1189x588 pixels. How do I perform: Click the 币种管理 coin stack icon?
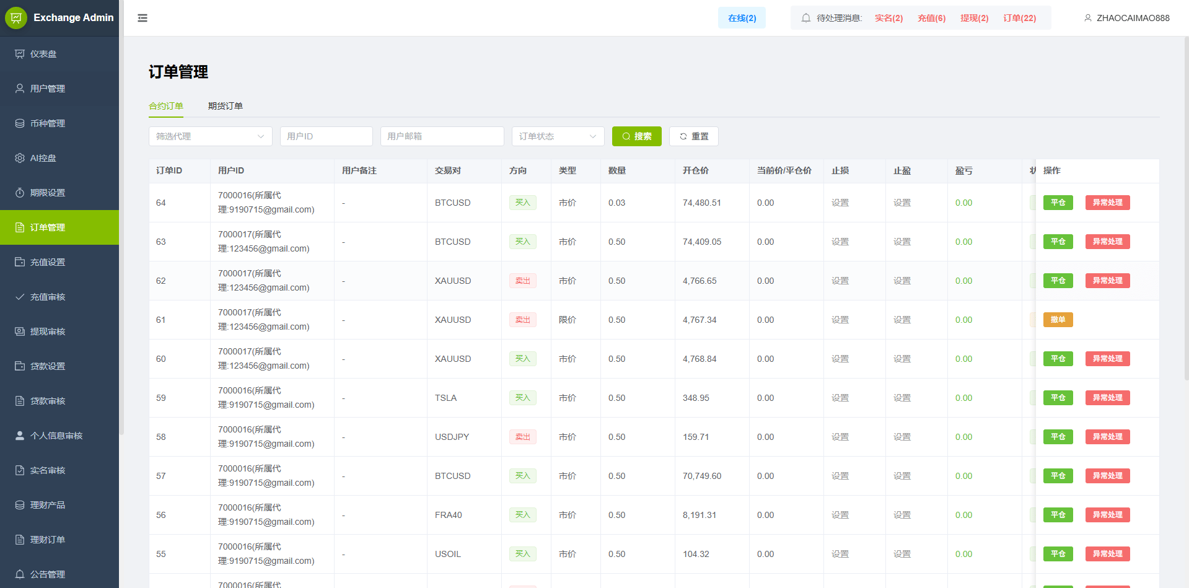(20, 123)
